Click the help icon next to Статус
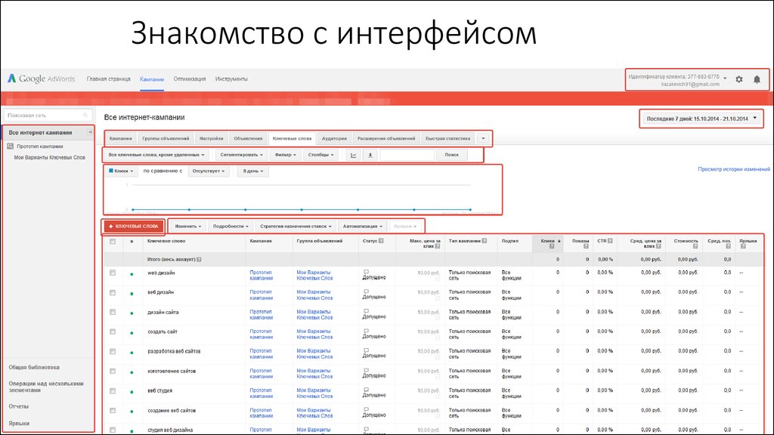This screenshot has height=435, width=774. 381,241
